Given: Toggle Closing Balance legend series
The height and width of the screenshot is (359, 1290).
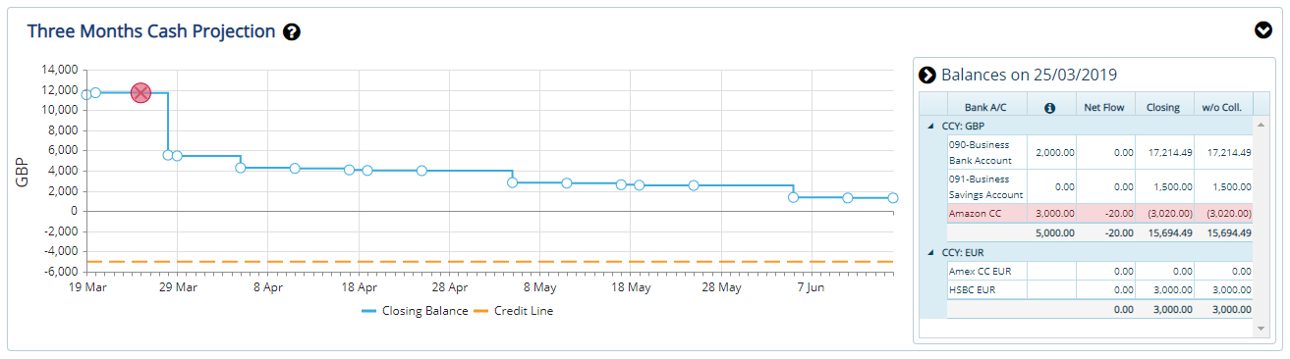Looking at the screenshot, I should [411, 311].
